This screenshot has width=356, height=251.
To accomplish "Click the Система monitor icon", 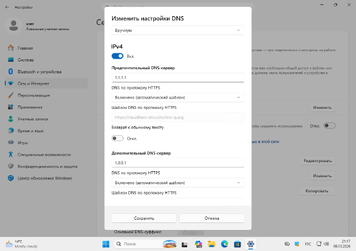I will (x=11, y=60).
